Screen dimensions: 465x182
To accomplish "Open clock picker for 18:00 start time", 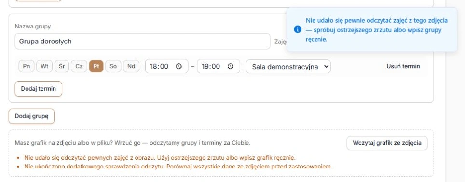I will pyautogui.click(x=179, y=67).
